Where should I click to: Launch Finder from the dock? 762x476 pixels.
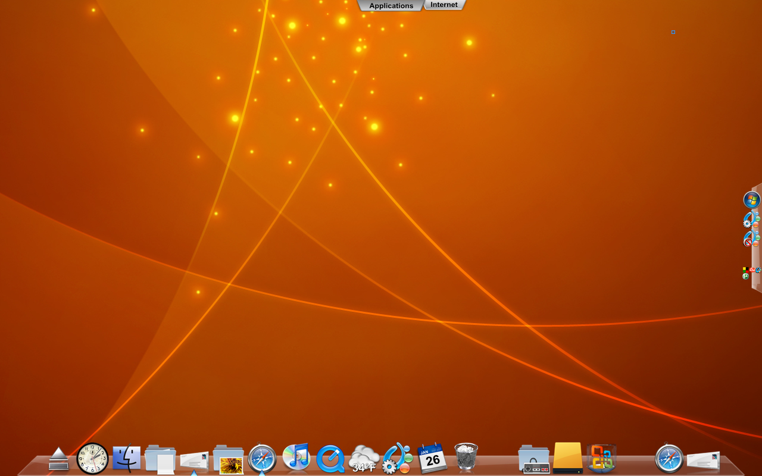click(126, 458)
